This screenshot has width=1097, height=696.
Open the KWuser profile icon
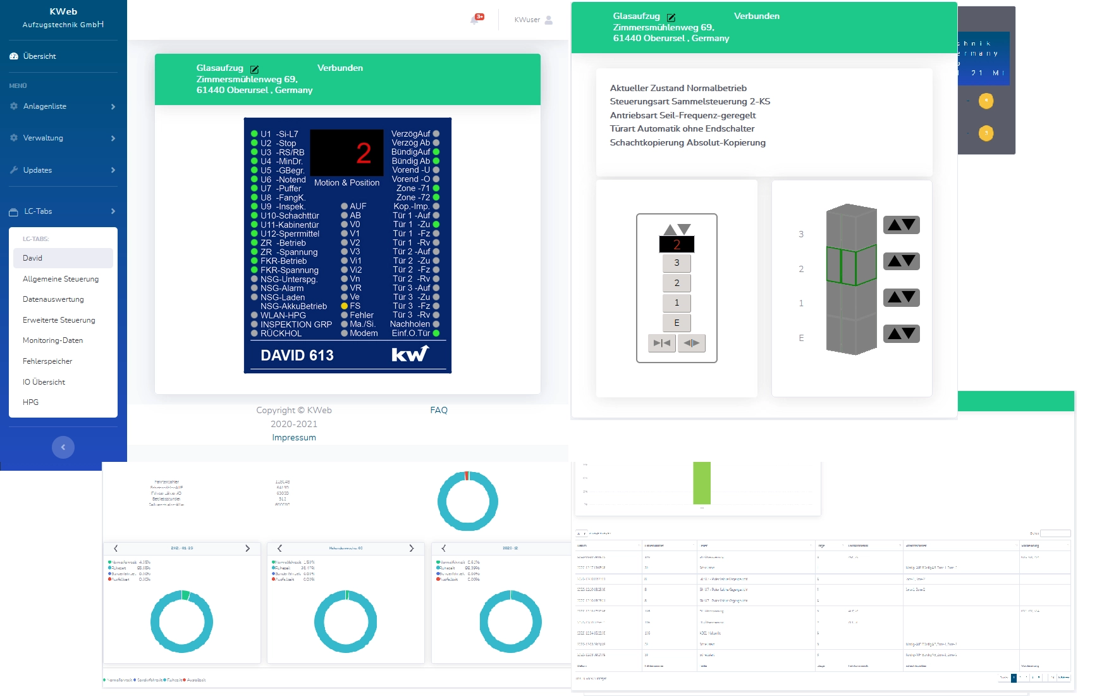(x=548, y=20)
